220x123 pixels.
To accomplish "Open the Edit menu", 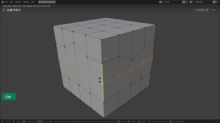I will click(11, 2).
